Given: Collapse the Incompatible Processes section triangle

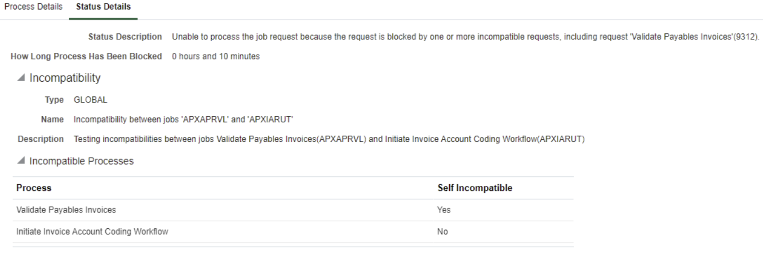Looking at the screenshot, I should point(21,161).
